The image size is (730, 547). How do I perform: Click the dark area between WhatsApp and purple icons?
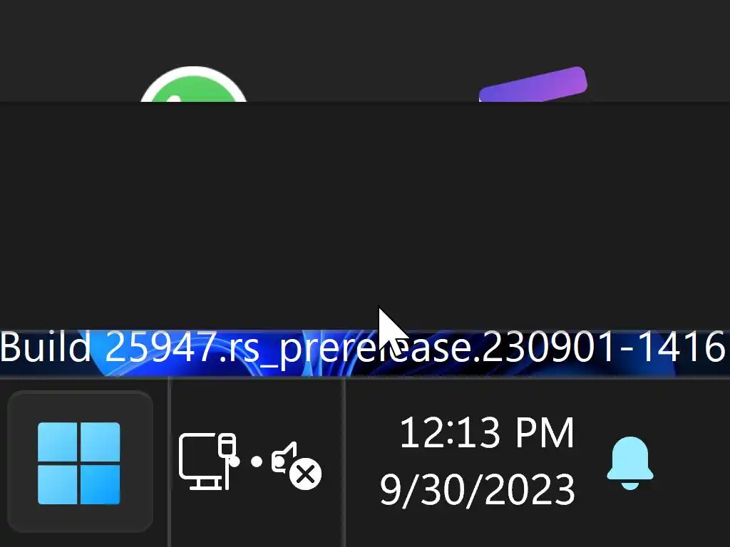click(363, 51)
